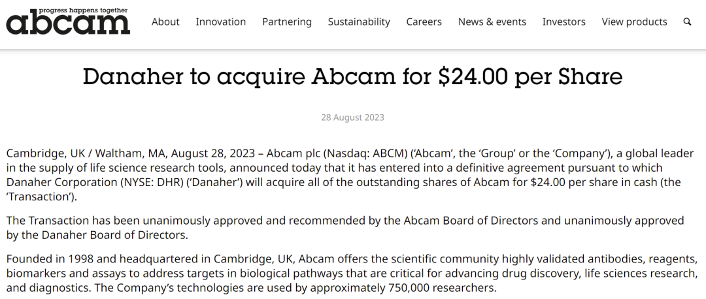Screen dimensions: 706x299
Task: Go to the Innovation section
Action: click(221, 22)
